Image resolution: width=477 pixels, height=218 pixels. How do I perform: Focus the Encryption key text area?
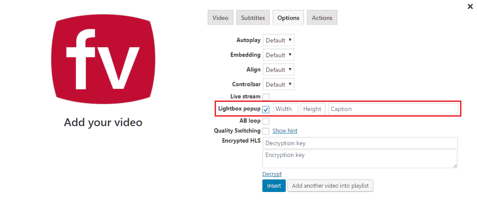point(360,158)
